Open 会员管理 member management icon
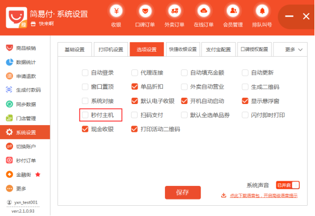Image resolution: width=315 pixels, height=216 pixels. [233, 11]
